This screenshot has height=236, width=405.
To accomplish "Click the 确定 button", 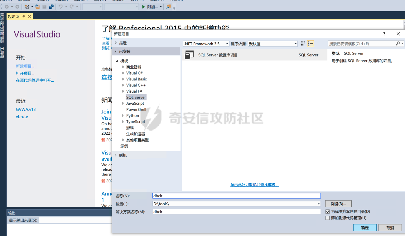I will coord(365,228).
